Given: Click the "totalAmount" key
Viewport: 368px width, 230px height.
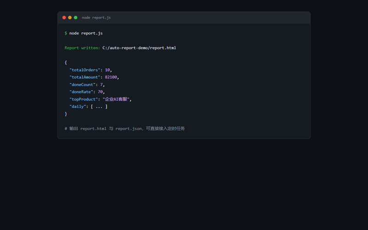Looking at the screenshot, I should click(85, 77).
